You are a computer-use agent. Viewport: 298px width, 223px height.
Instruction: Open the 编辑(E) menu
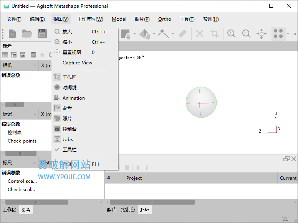37,19
